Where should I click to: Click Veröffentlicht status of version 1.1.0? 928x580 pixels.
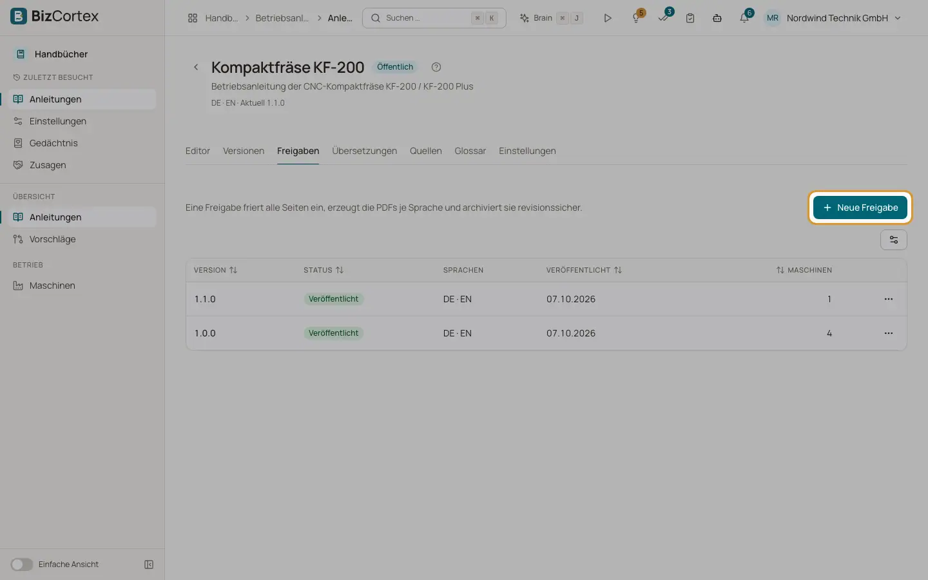[333, 299]
